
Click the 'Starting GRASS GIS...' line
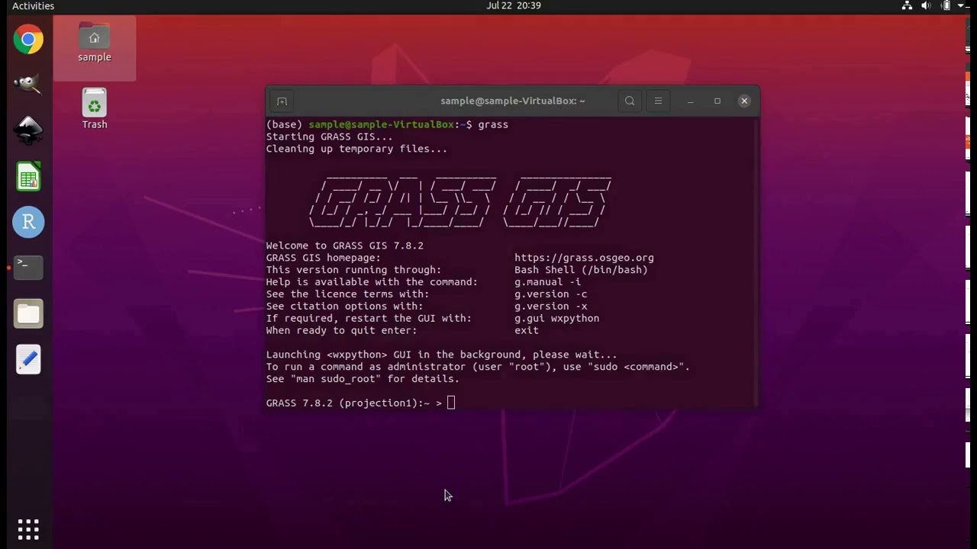329,136
